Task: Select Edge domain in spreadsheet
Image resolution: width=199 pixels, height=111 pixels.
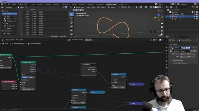Action: 9,16
